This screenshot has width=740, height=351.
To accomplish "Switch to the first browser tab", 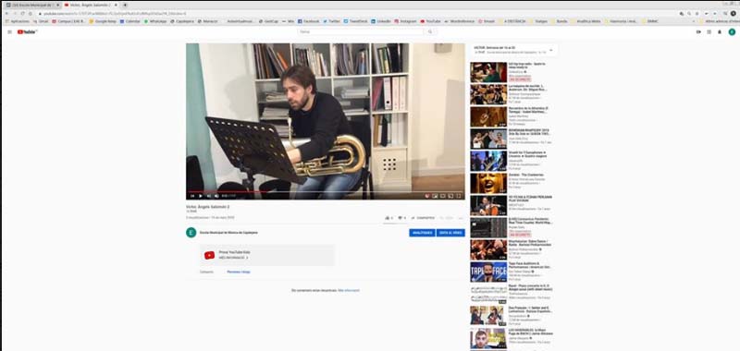I will [32, 5].
